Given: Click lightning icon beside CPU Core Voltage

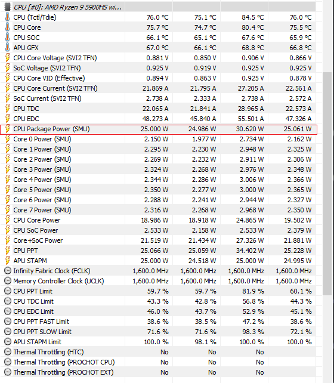Looking at the screenshot, I should point(8,58).
